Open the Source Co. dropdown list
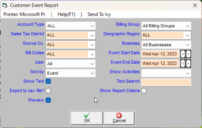The width and height of the screenshot is (202, 128). coord(71,45)
